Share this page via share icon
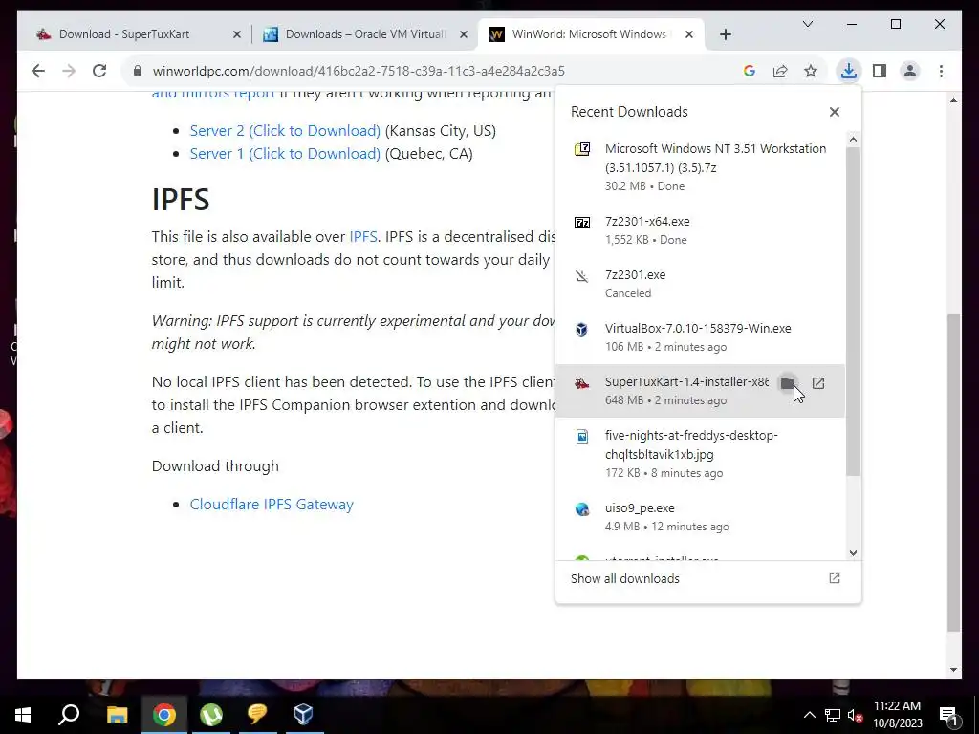Screen dimensions: 979x734 [780, 71]
